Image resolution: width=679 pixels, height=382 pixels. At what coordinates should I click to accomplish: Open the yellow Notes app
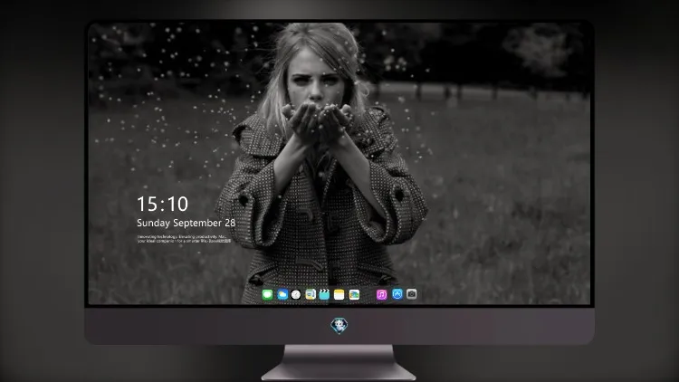point(339,295)
